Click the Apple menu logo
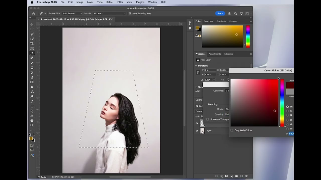The width and height of the screenshot is (321, 180). click(32, 2)
